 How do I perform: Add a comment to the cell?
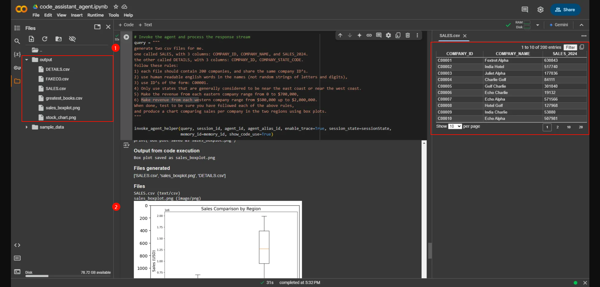click(379, 35)
